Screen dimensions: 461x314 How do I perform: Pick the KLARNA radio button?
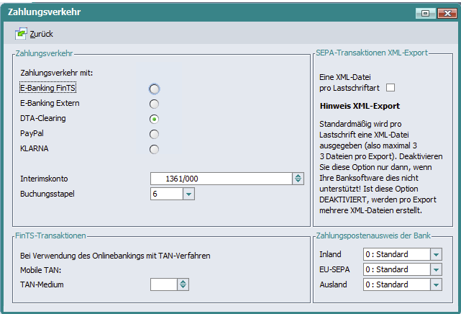pos(154,149)
